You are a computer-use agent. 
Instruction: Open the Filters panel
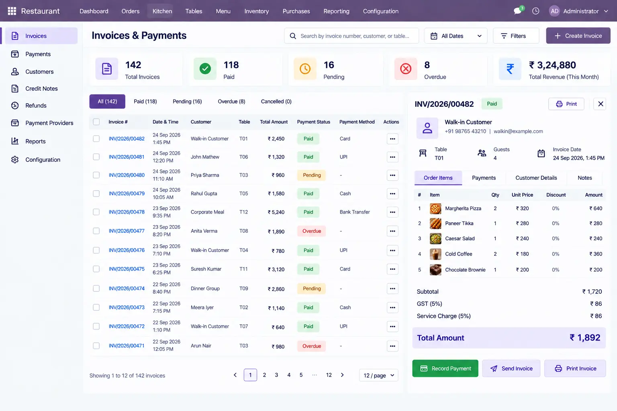516,36
